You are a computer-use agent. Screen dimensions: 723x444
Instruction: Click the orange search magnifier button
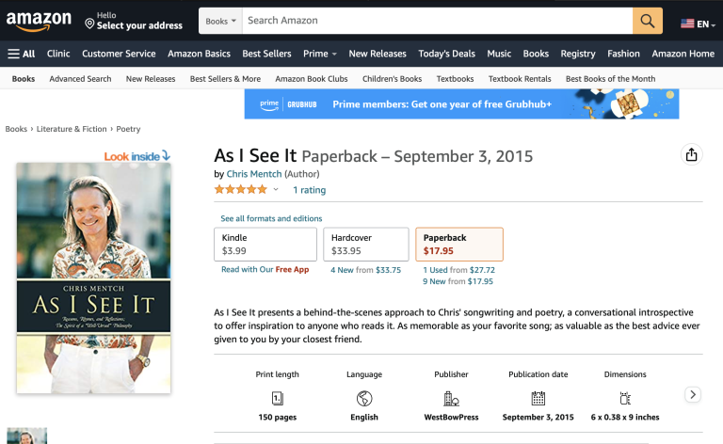pyautogui.click(x=647, y=21)
